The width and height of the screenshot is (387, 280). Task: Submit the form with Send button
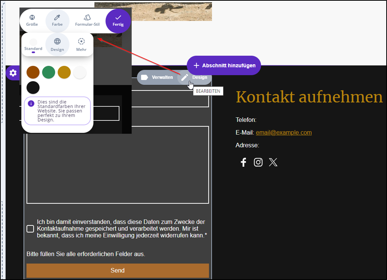click(x=118, y=270)
